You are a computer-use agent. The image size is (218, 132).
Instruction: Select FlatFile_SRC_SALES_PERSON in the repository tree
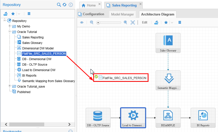(x=44, y=54)
